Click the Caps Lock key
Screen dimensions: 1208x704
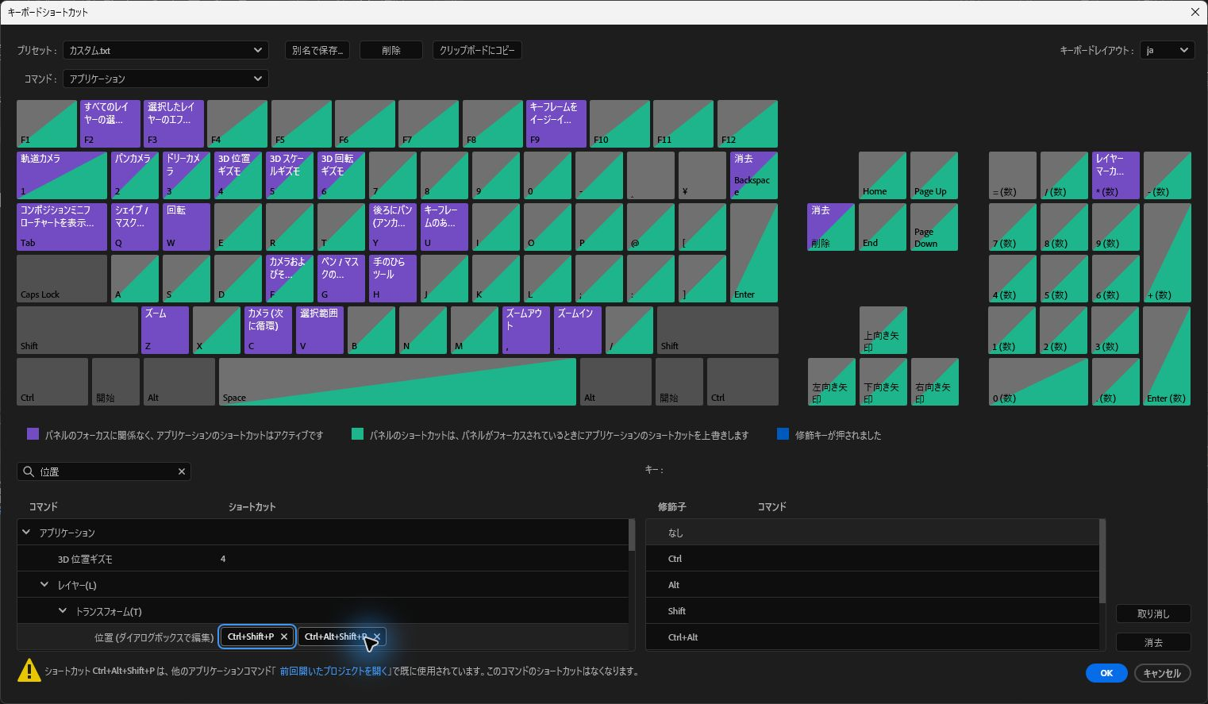[62, 279]
